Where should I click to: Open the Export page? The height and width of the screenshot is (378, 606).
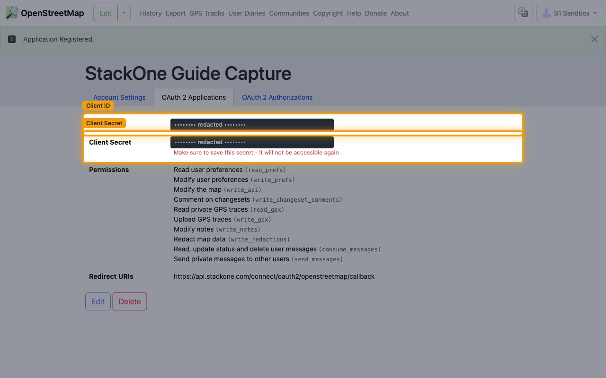coord(175,13)
